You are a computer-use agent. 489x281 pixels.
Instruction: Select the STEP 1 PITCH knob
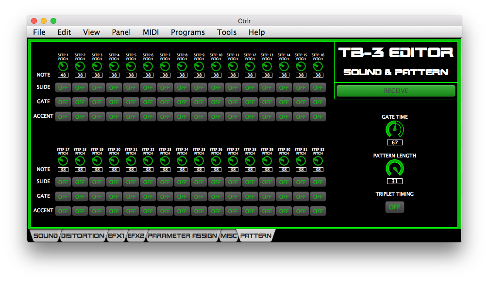63,65
